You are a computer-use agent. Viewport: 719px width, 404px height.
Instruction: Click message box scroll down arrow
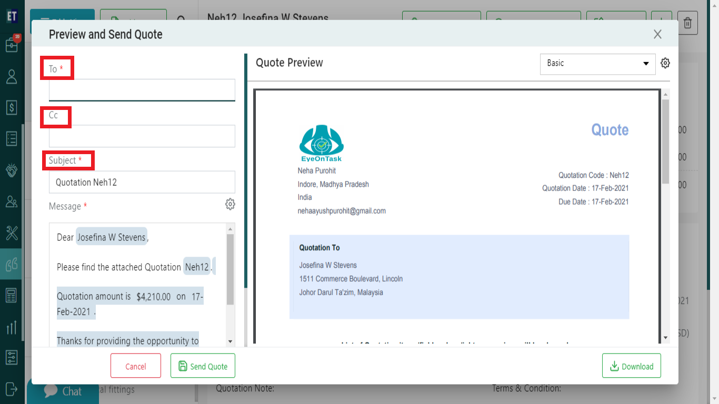point(230,341)
